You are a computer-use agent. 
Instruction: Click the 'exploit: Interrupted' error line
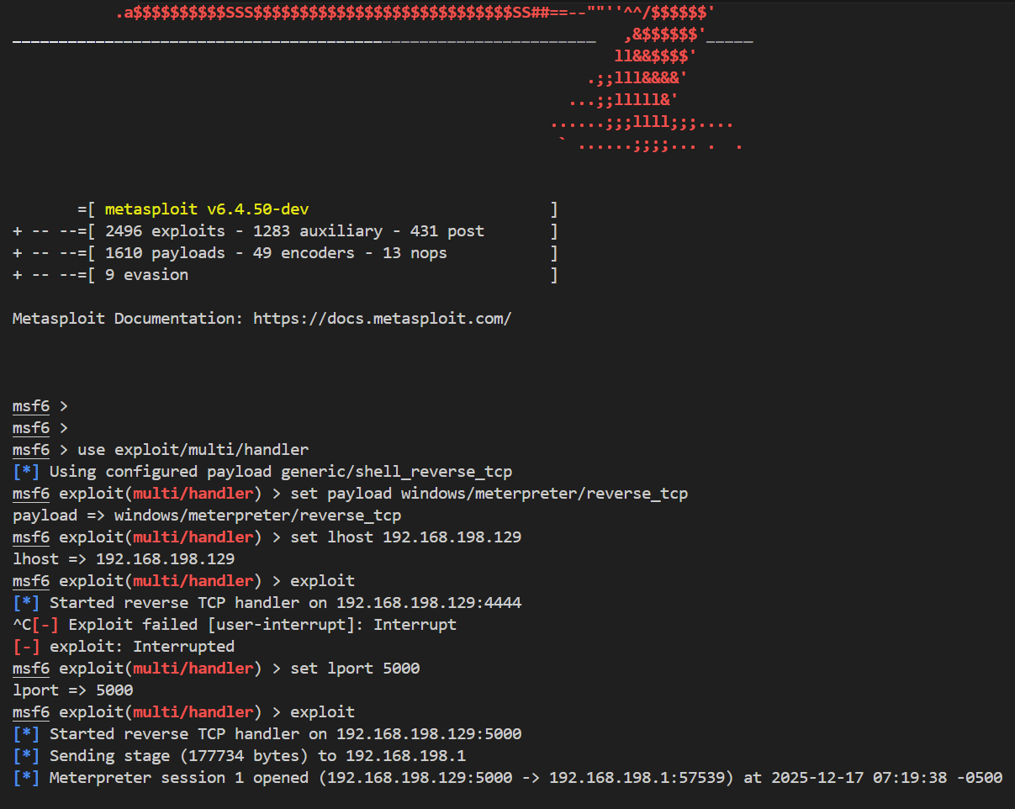pos(124,647)
